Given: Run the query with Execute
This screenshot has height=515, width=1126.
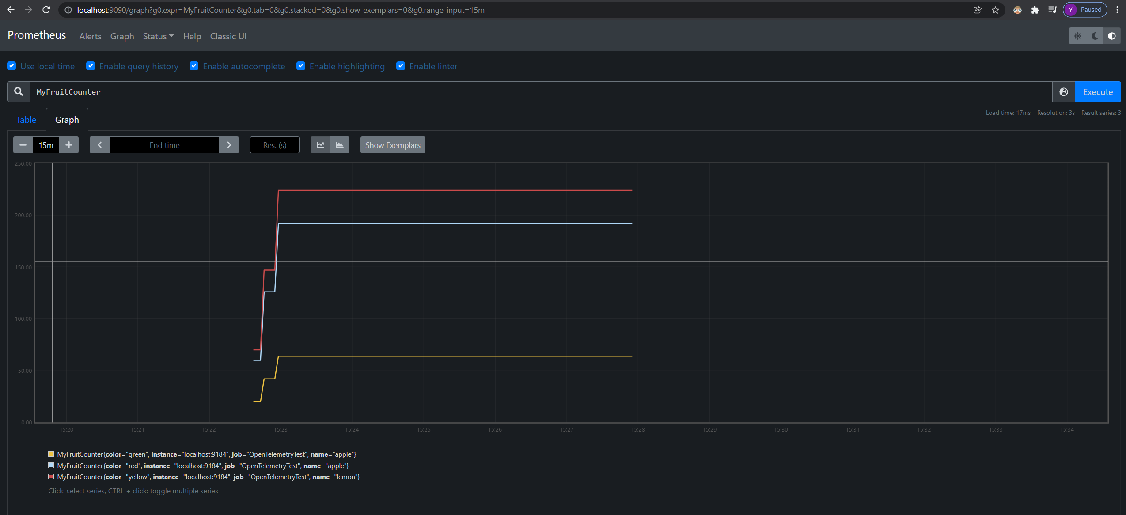Looking at the screenshot, I should pyautogui.click(x=1098, y=91).
